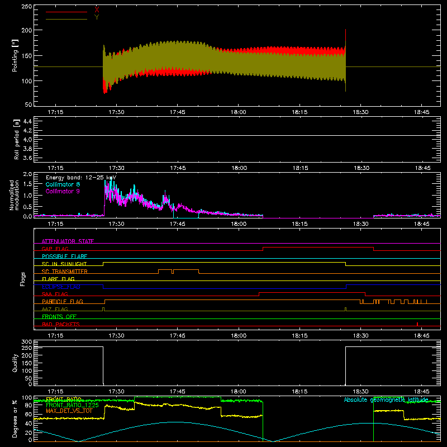Click the FLARE_FLAG label
The image size is (447, 447).
click(58, 279)
